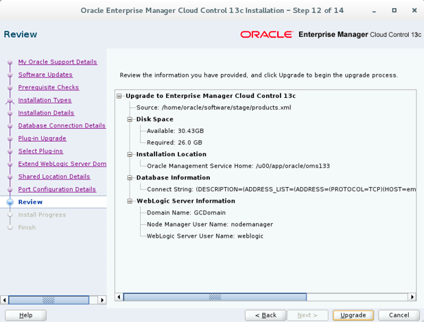Collapse the Installation Location node
The image size is (424, 322).
click(x=130, y=154)
